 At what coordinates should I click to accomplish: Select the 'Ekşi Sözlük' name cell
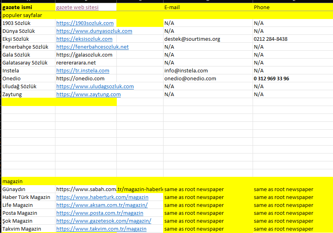[28, 39]
